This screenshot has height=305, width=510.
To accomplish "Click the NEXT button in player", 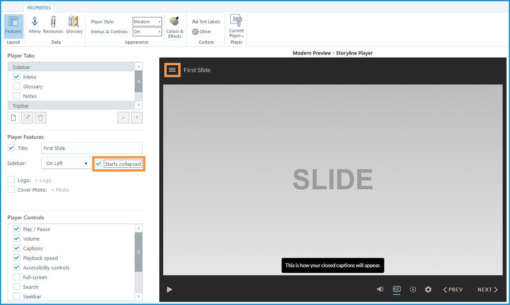I will click(488, 290).
